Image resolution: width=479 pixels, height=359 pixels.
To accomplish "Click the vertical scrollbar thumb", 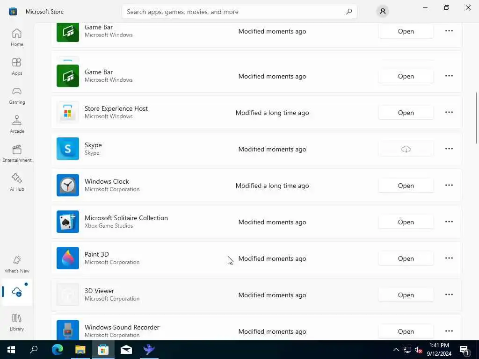I will pyautogui.click(x=476, y=117).
